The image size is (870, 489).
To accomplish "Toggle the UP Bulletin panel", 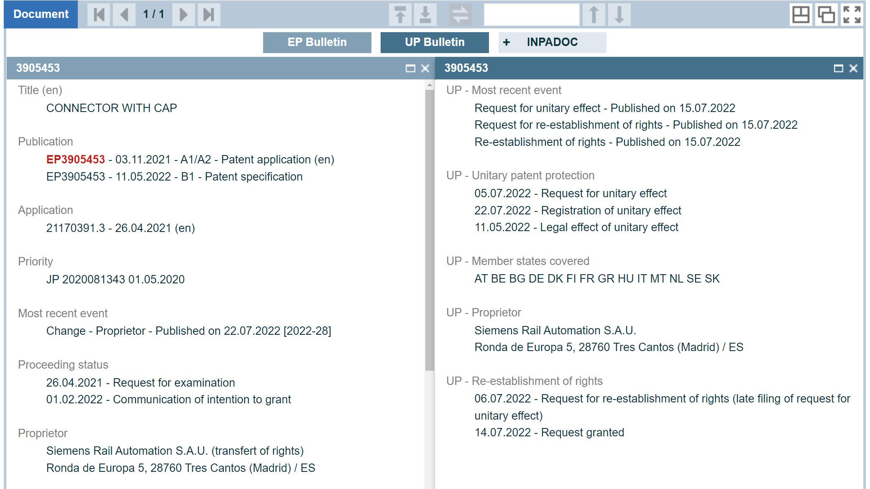I will point(435,42).
